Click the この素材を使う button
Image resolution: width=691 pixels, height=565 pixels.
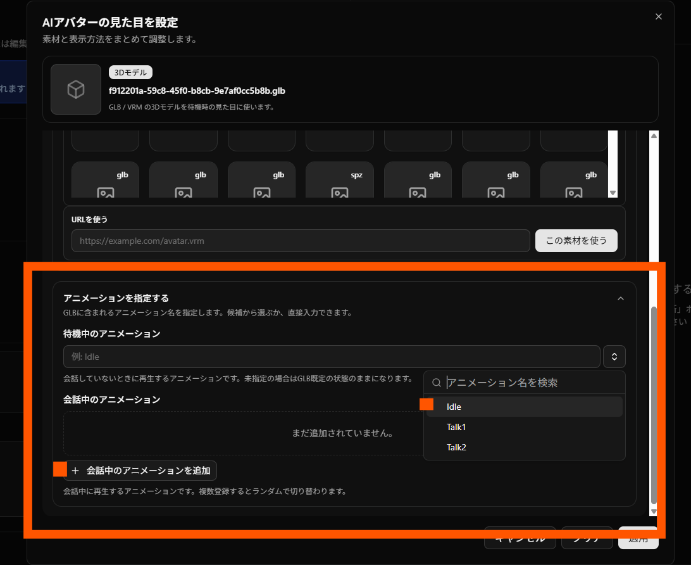click(x=576, y=241)
